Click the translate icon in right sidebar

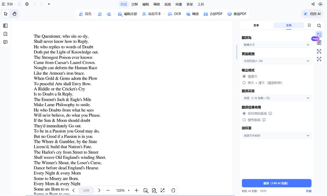(319, 34)
